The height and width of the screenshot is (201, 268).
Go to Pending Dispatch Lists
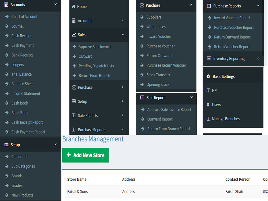point(96,66)
